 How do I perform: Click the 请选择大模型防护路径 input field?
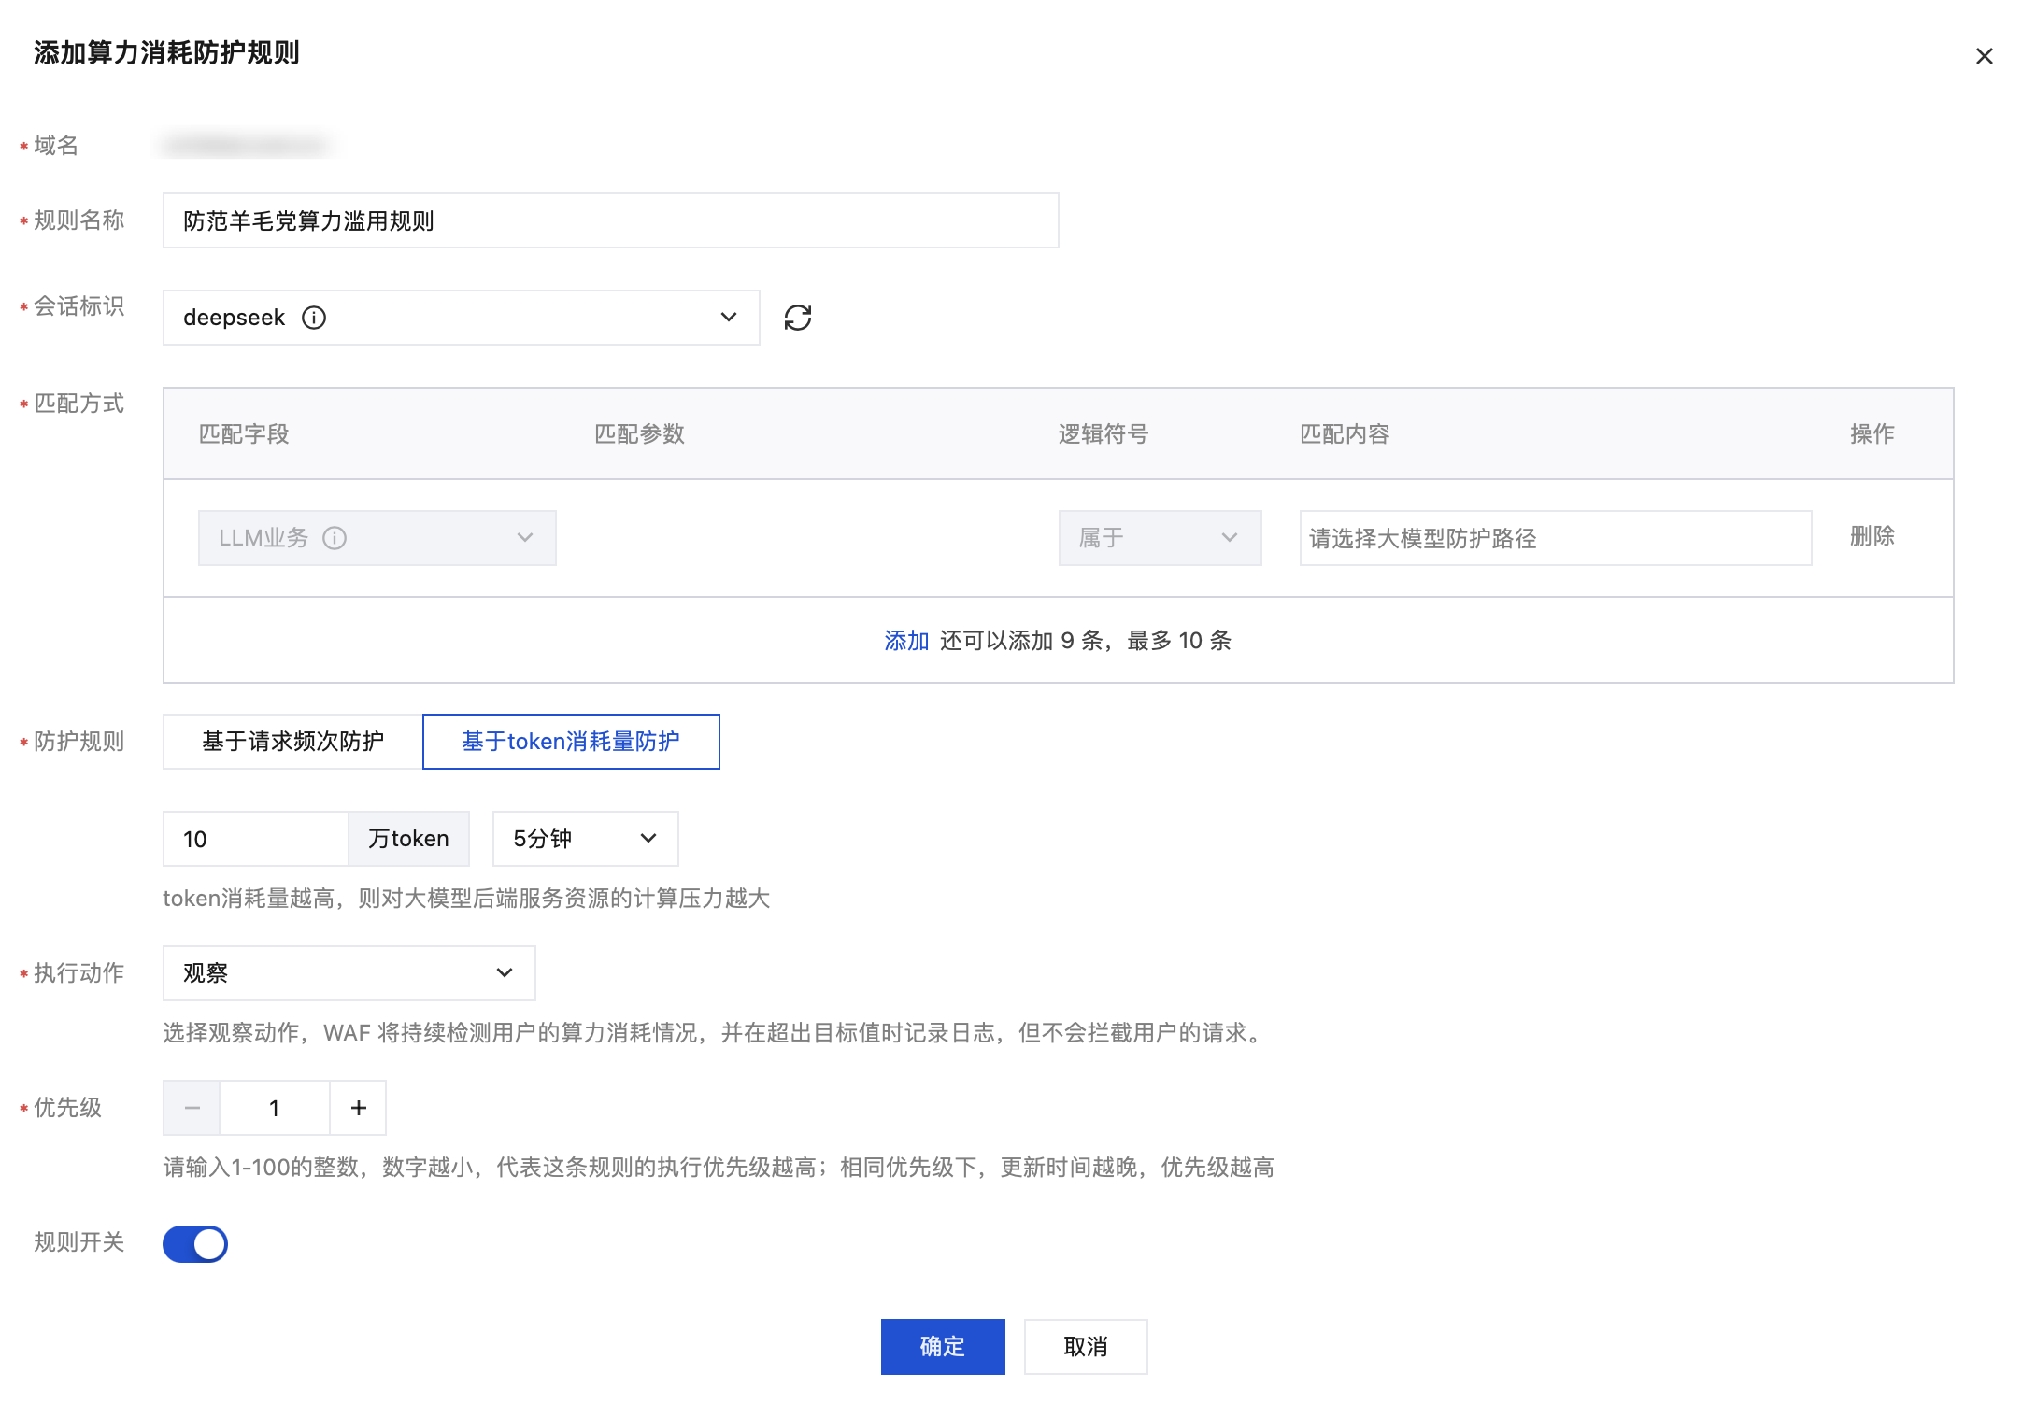tap(1555, 538)
